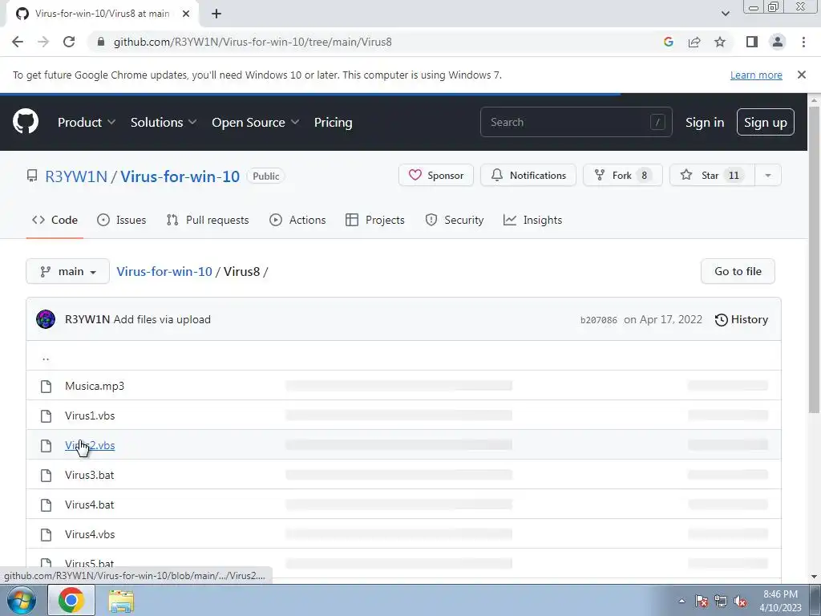
Task: Go up to the parent directory (..)
Action: 46,359
